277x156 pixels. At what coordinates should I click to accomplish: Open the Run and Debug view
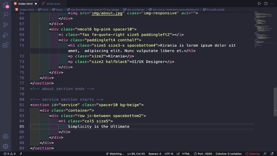6,35
